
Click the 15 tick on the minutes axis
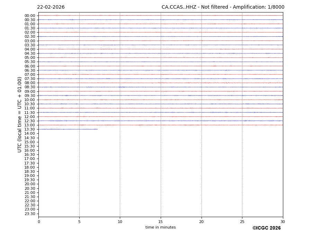coord(161,222)
